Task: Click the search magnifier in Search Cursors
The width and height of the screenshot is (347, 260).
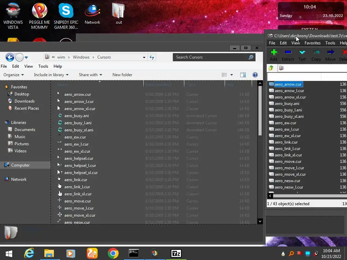Action: tap(251, 57)
